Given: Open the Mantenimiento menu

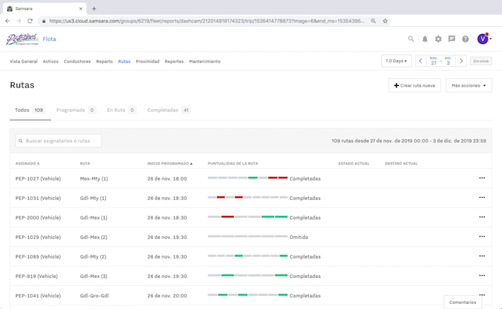Looking at the screenshot, I should pyautogui.click(x=205, y=61).
